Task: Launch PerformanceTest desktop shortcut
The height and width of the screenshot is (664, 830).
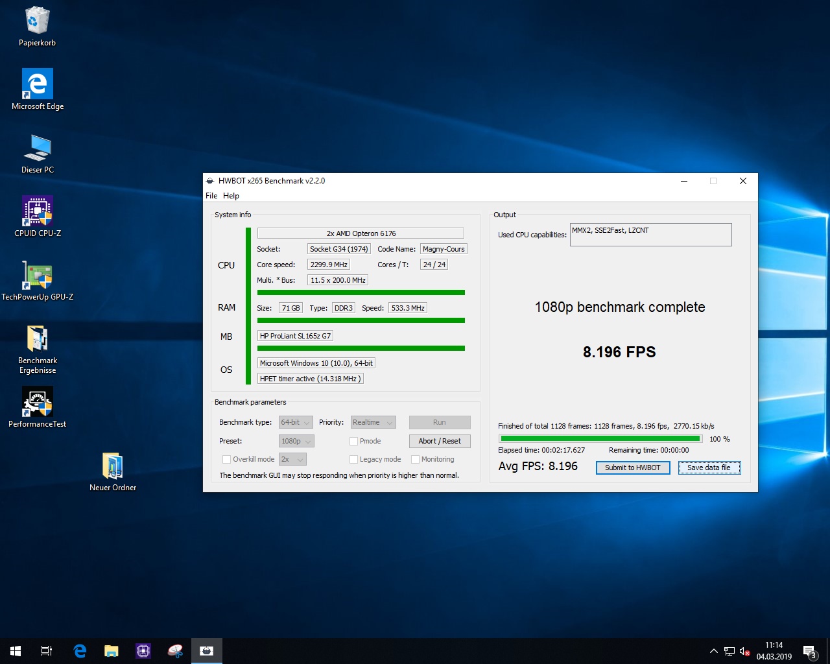Action: coord(37,407)
